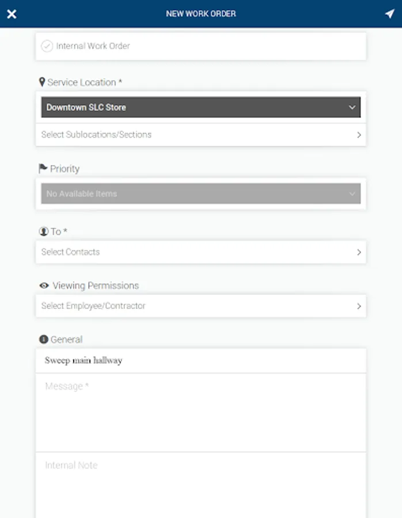Click the New Work Order header title

tap(200, 14)
